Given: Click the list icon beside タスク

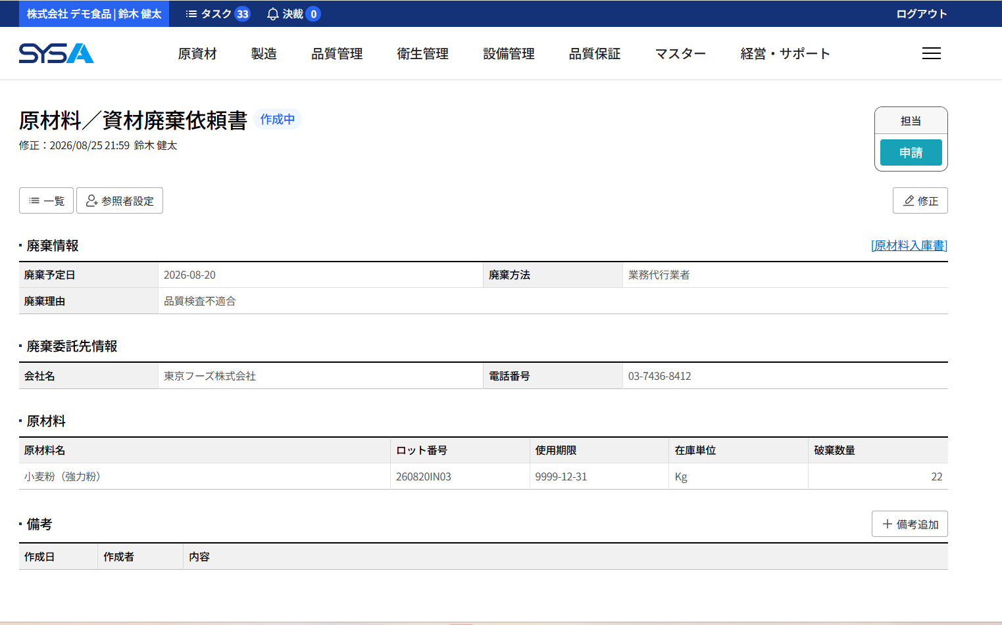Looking at the screenshot, I should pyautogui.click(x=191, y=14).
